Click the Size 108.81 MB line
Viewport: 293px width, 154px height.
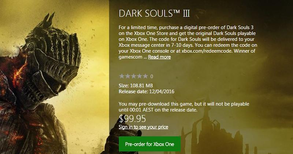click(136, 86)
